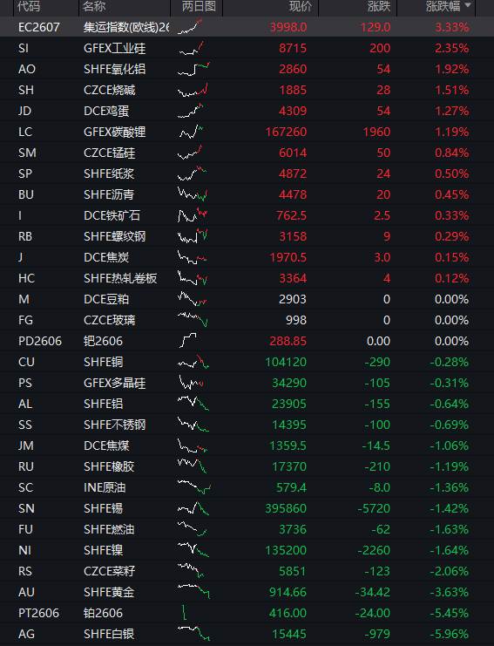Select the SHFE镍 row by its NI code
Viewport: 494px width, 646px height.
pos(24,550)
